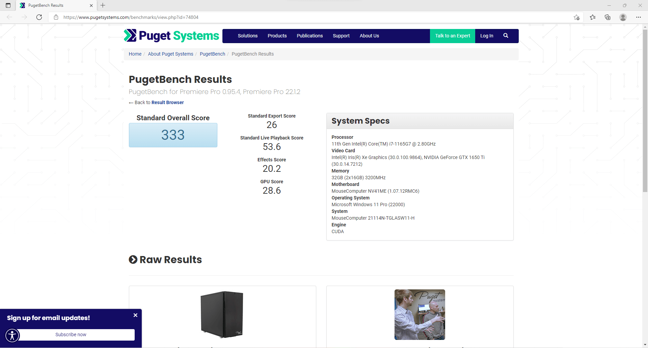Click the i7-1165G7 processor text

pyautogui.click(x=383, y=144)
